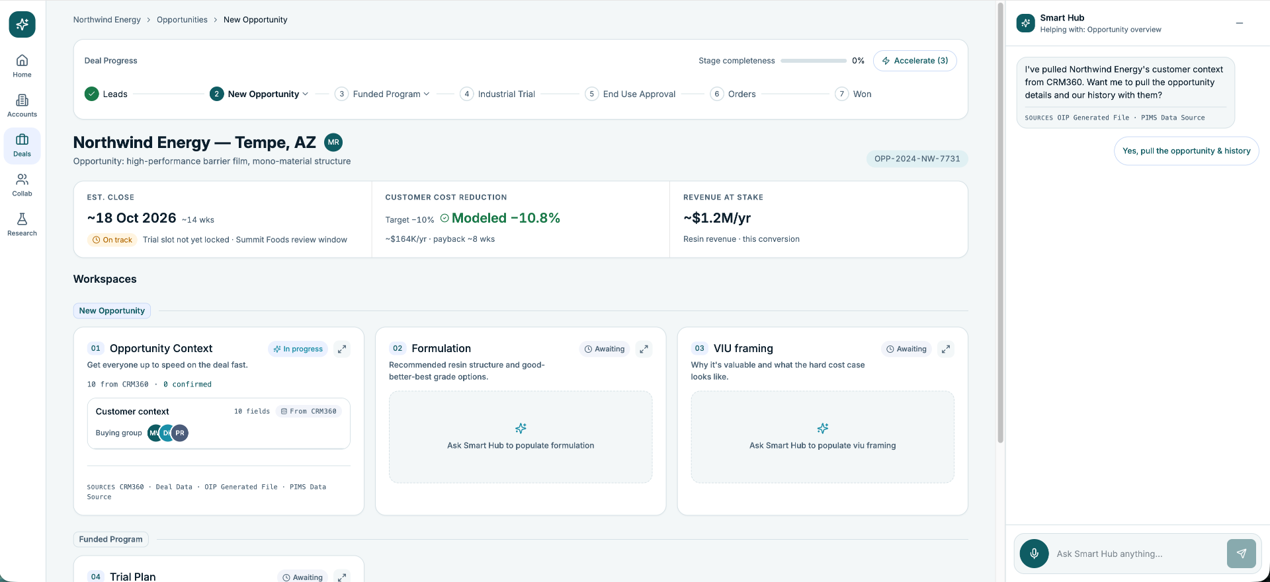1270x582 pixels.
Task: Click the PR avatar in Buying group
Action: (180, 433)
